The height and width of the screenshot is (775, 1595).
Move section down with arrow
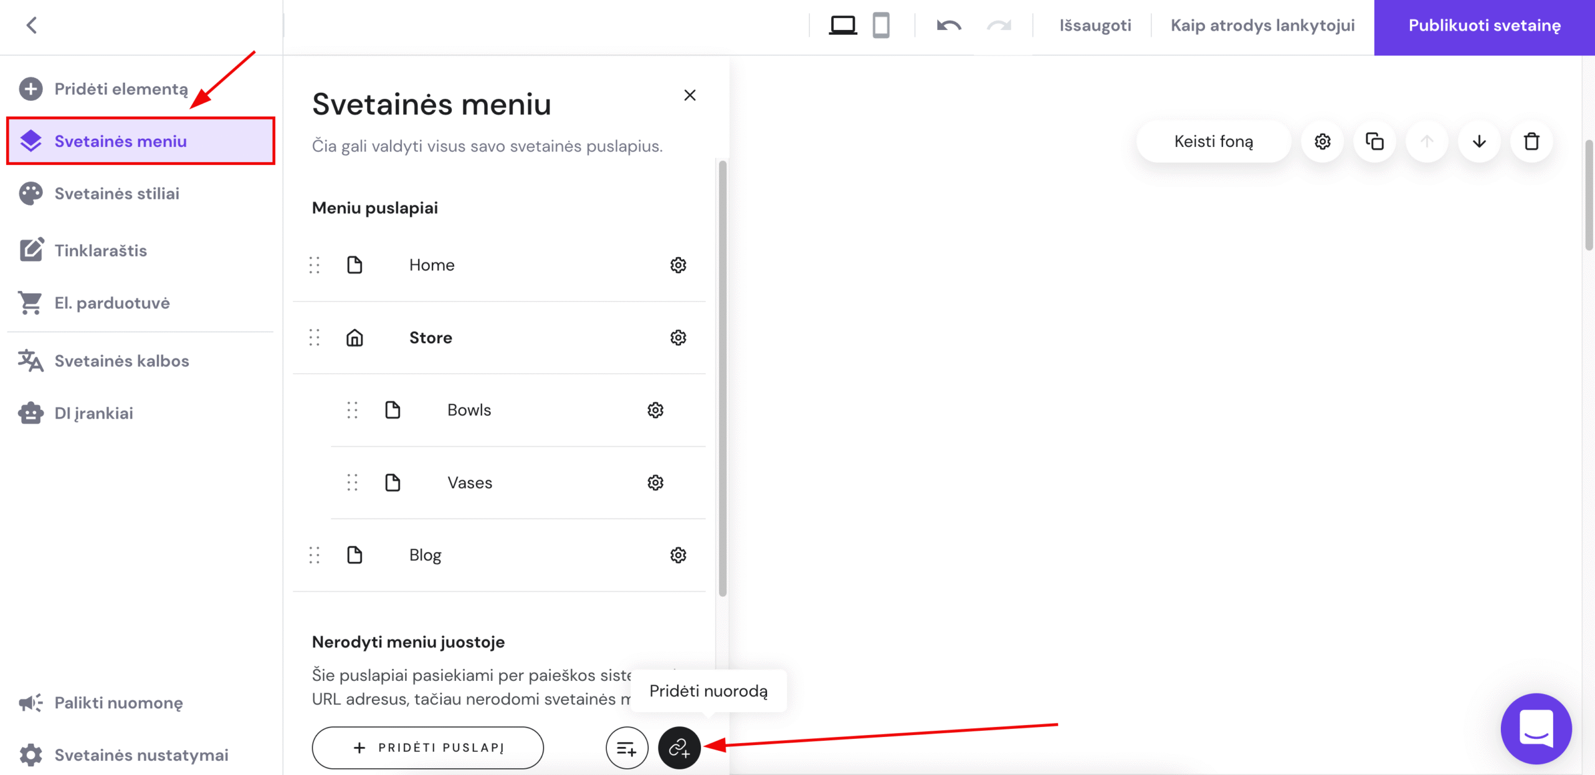pos(1479,141)
